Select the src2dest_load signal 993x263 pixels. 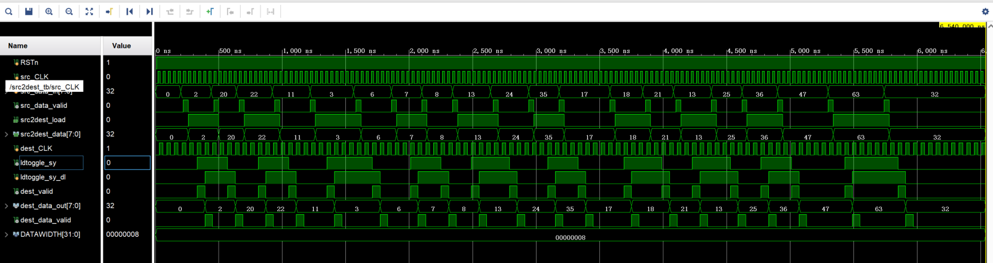point(43,120)
